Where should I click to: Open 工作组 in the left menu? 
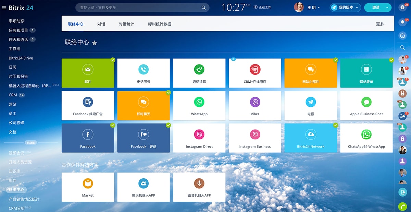[x=14, y=49]
